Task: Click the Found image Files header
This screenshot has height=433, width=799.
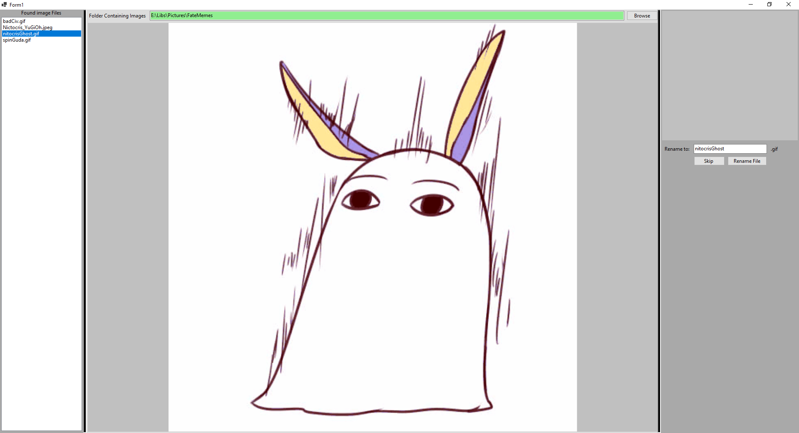Action: 41,13
